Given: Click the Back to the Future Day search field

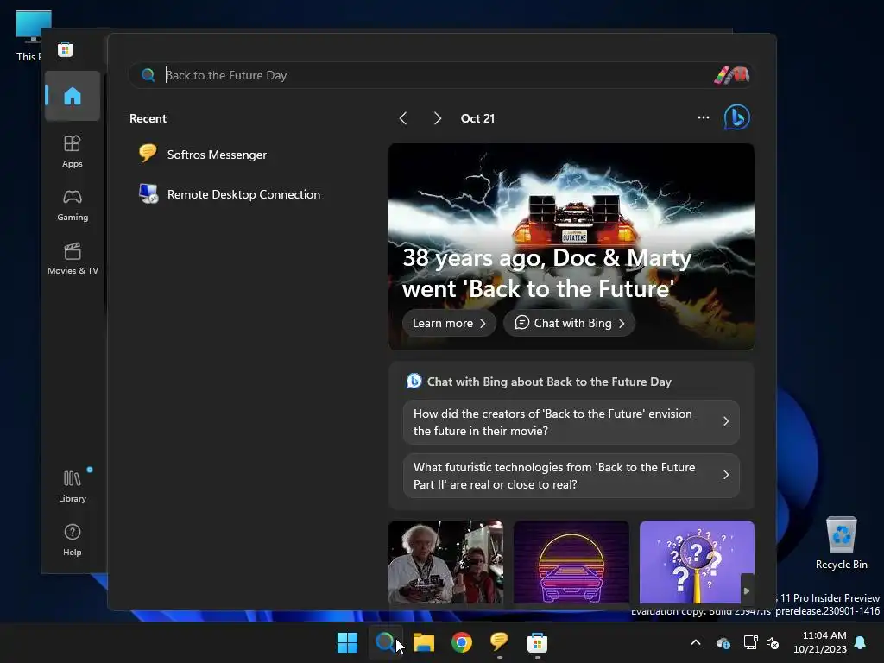Looking at the screenshot, I should (x=439, y=75).
